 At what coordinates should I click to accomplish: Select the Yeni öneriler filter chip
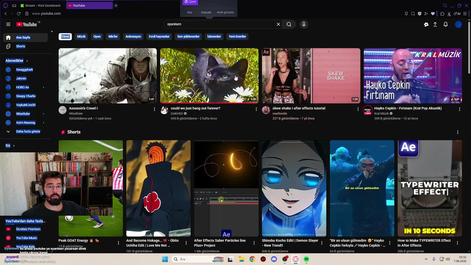237,37
